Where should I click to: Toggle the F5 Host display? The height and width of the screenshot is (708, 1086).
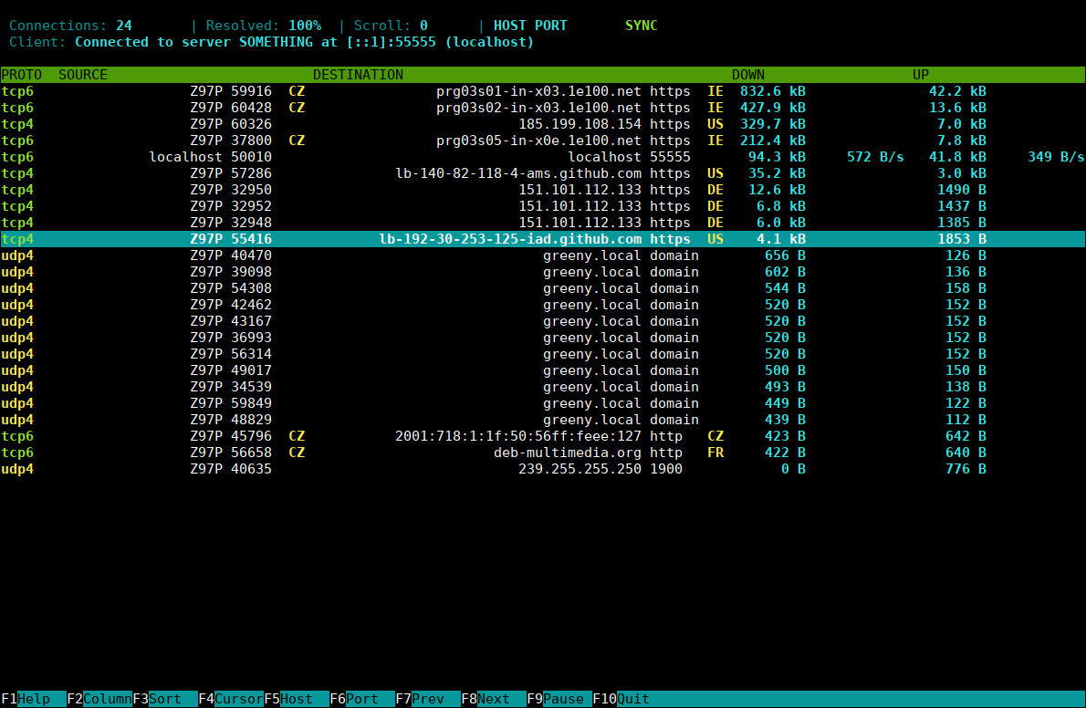click(x=297, y=699)
